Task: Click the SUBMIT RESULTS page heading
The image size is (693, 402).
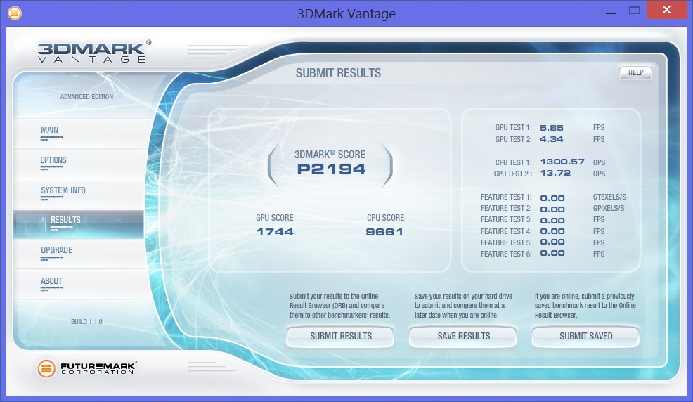Action: tap(338, 73)
